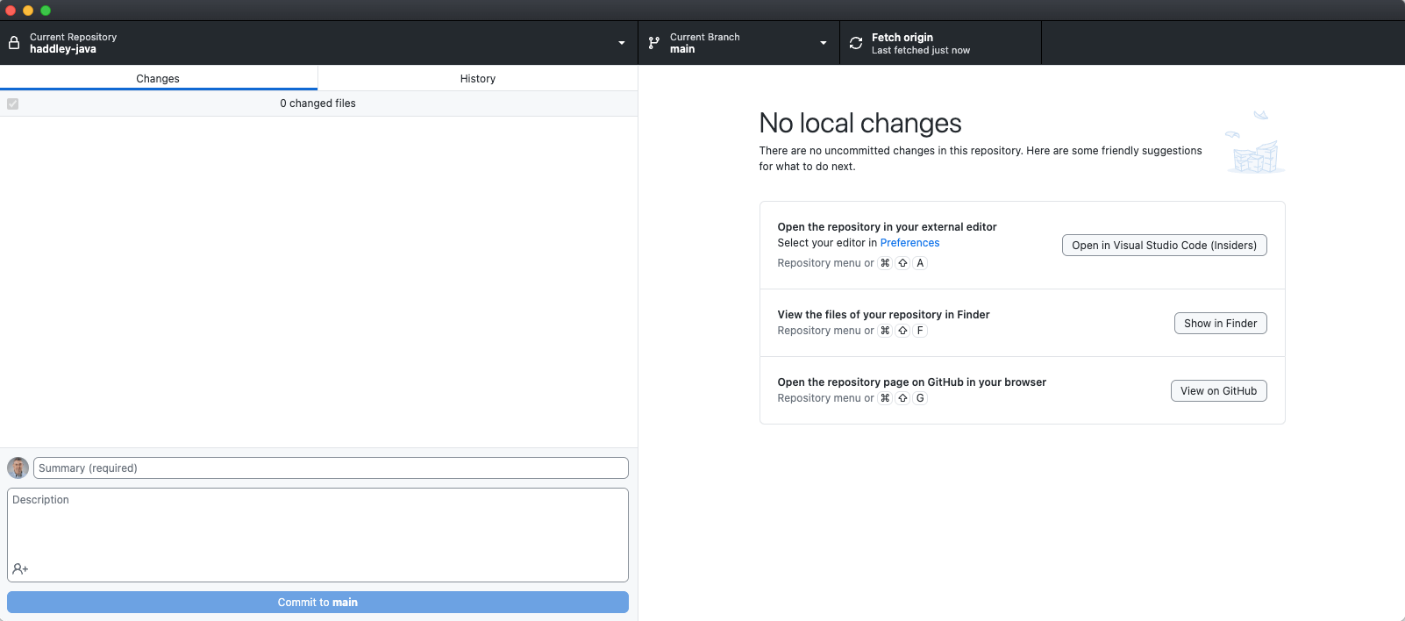Click the green macOS fullscreen button
Screen dimensions: 1405x621
(46, 11)
